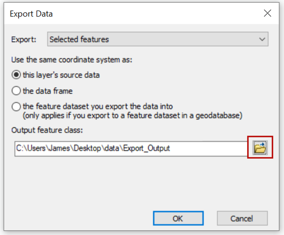The width and height of the screenshot is (284, 235).
Task: Confirm the Export Data settings with OK
Action: click(178, 218)
